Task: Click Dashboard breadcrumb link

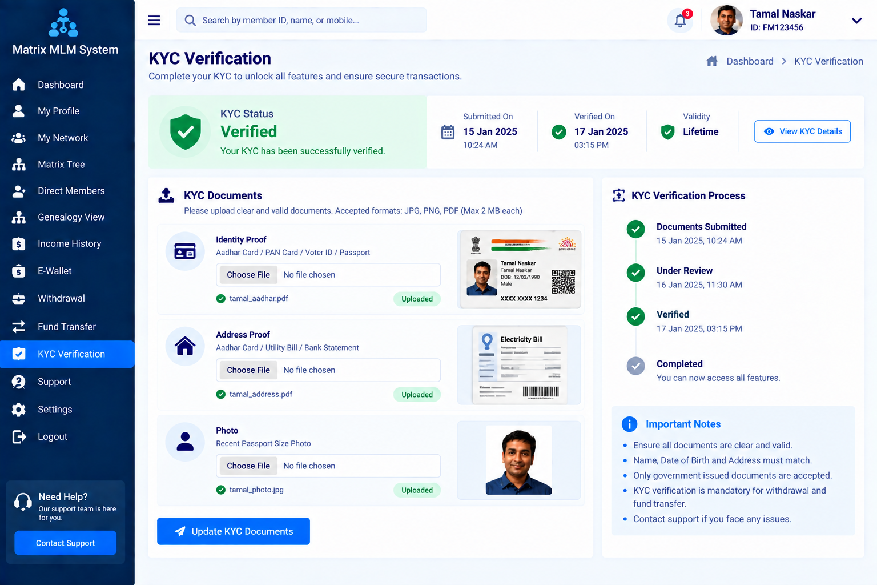Action: [750, 61]
